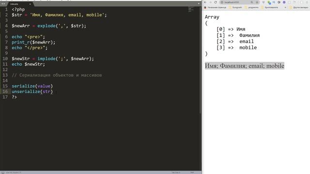310x174 pixels.
Task: Click the comment Сериализация объектов и массивов
Action: (x=57, y=75)
